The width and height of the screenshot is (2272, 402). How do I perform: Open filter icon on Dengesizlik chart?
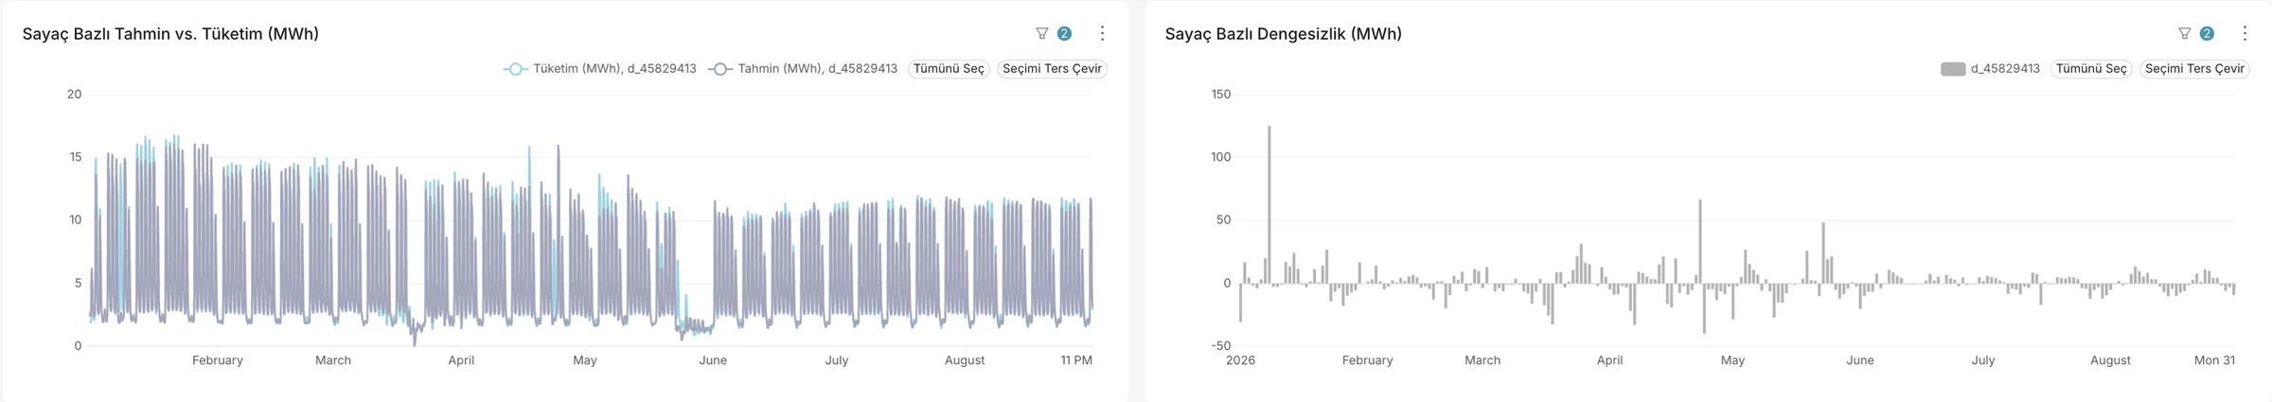pos(2184,33)
